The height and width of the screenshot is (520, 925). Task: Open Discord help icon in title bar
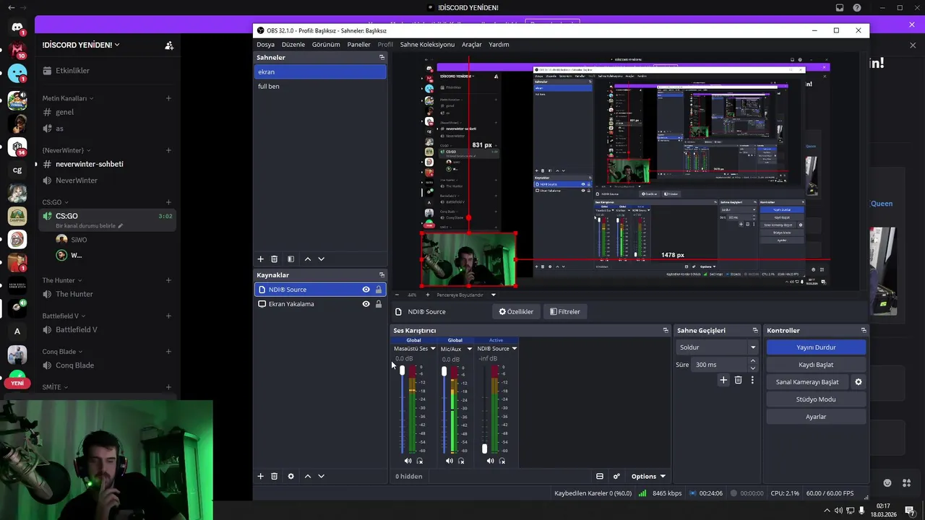point(857,8)
